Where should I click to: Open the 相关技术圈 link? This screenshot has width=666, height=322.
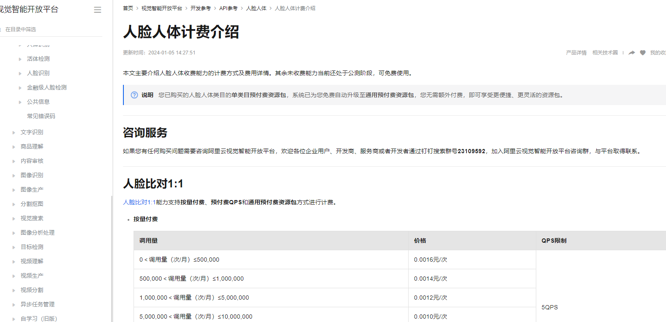[x=605, y=53]
